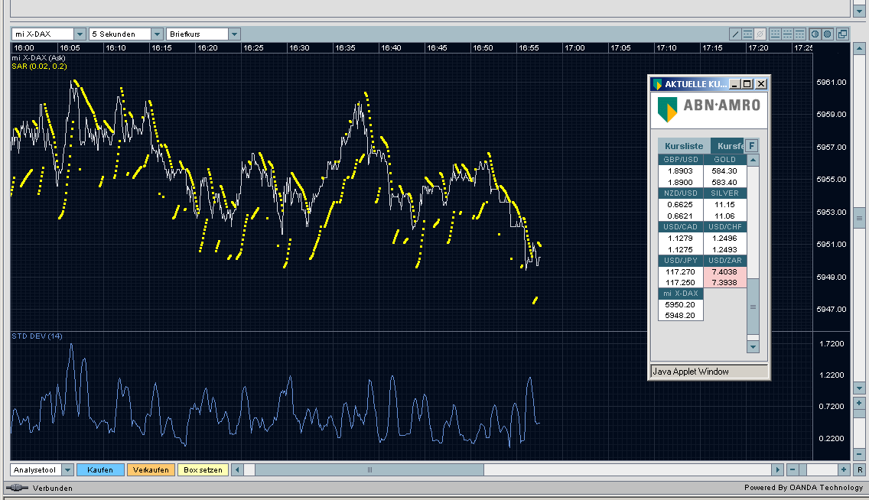Screen dimensions: 869x500
Task: Click the Powered By OANDA Technology label
Action: pos(804,487)
